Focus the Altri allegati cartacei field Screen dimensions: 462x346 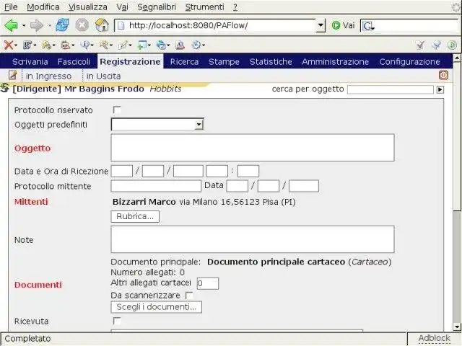coord(208,283)
